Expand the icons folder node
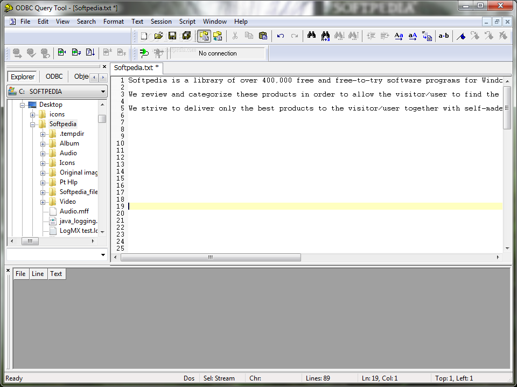This screenshot has width=517, height=387. click(33, 115)
